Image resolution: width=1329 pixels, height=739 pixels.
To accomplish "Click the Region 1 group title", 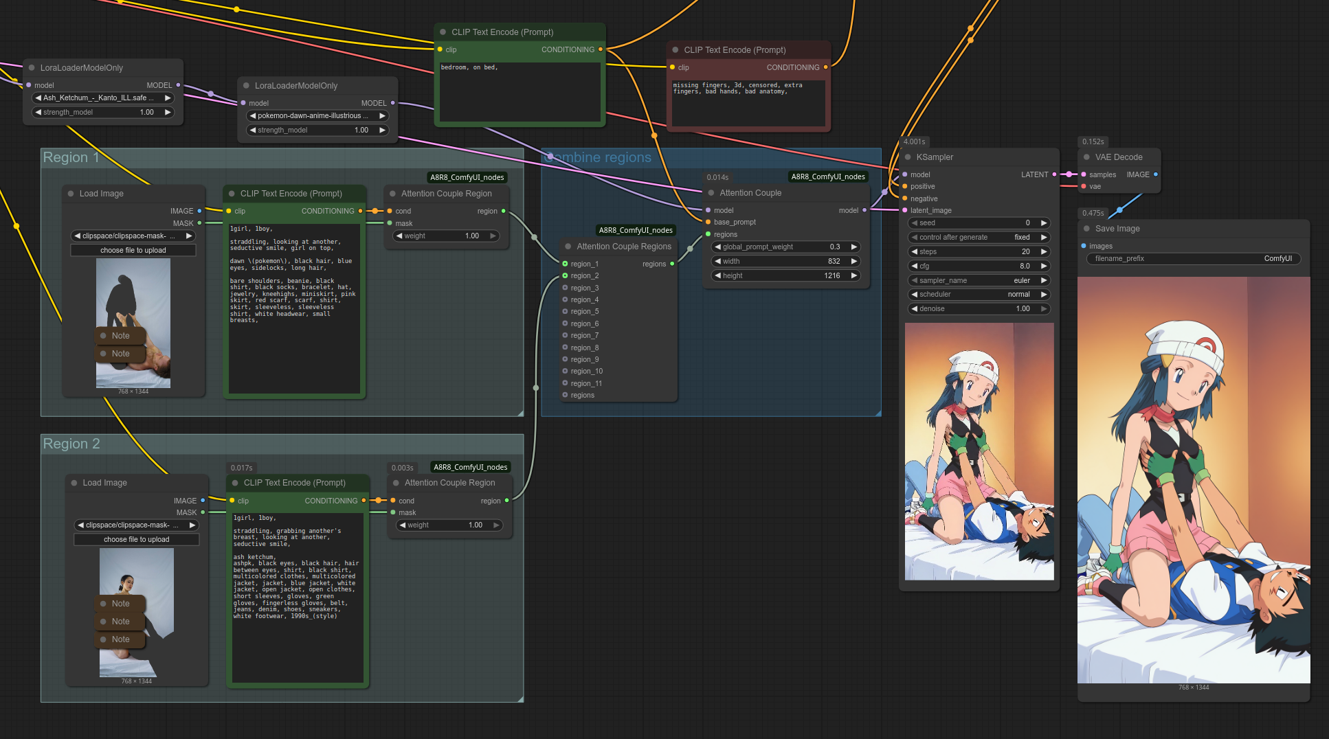I will (x=71, y=157).
